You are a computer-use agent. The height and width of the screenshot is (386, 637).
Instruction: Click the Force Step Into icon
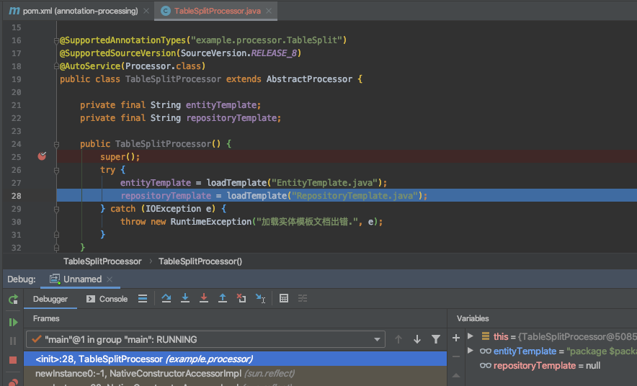point(204,299)
